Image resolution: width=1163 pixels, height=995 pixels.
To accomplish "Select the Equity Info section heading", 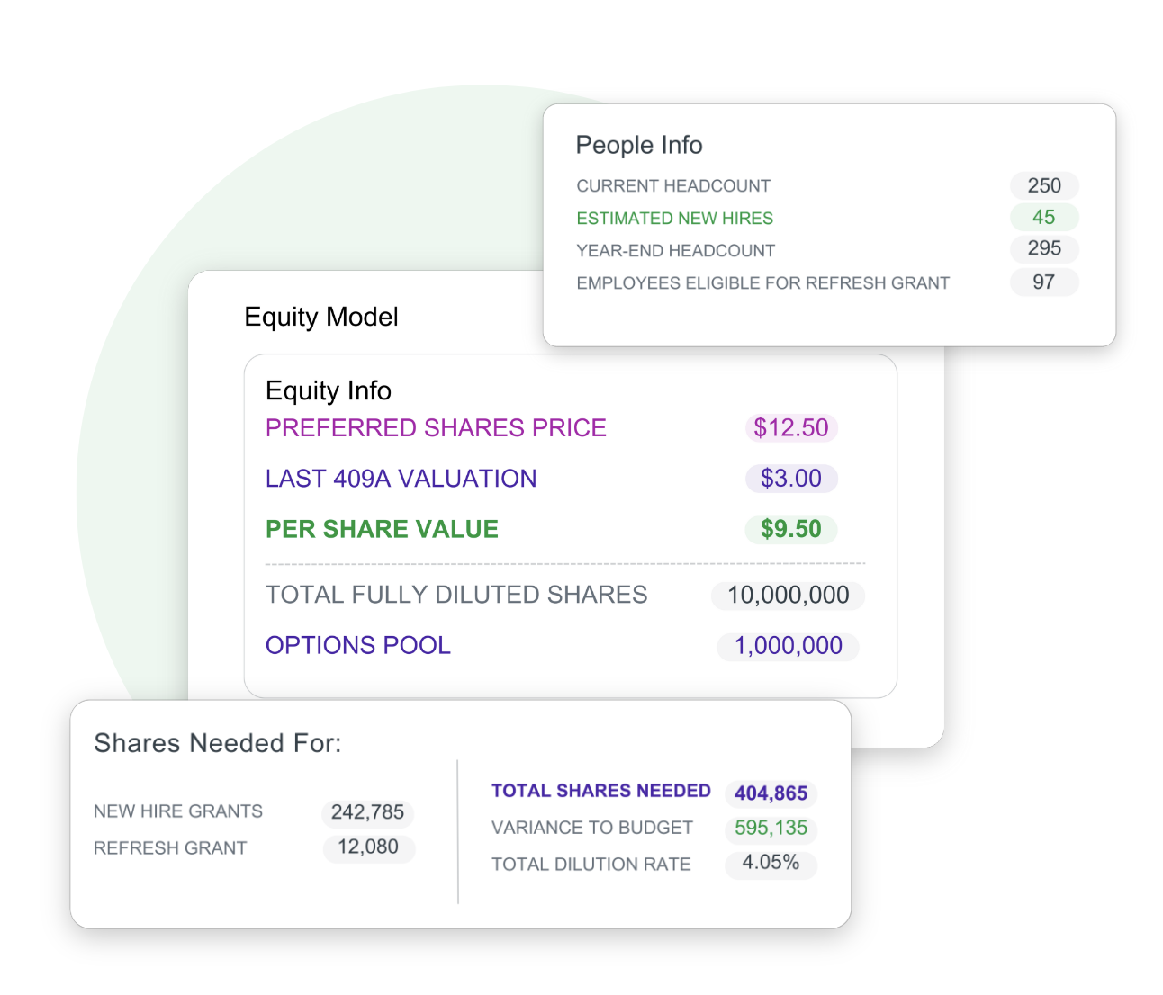I will point(329,390).
